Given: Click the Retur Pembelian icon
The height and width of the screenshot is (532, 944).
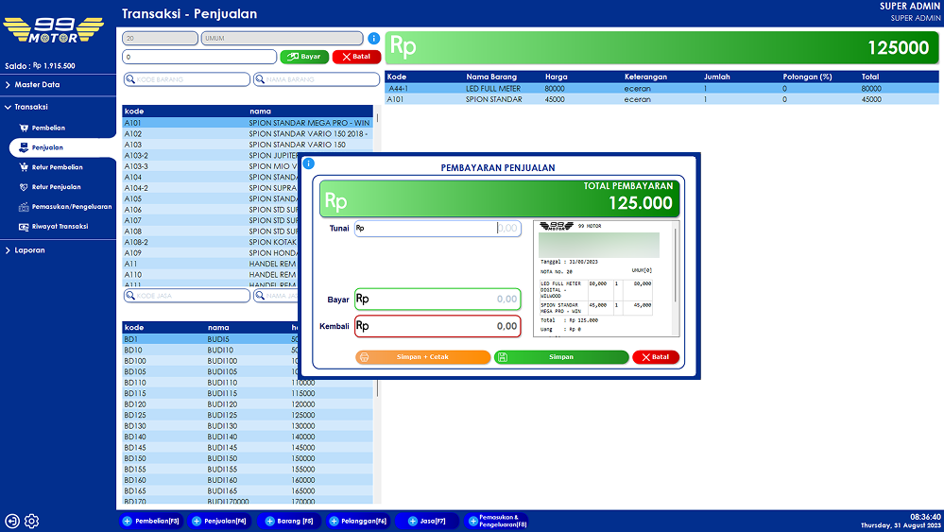Looking at the screenshot, I should (x=24, y=167).
